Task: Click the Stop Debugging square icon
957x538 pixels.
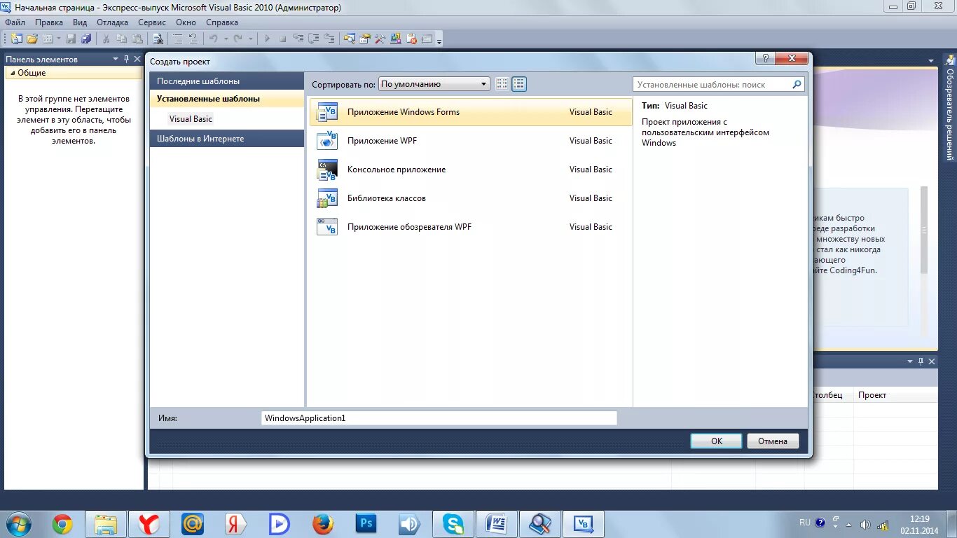Action: 282,39
